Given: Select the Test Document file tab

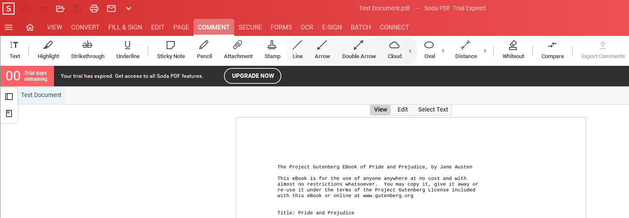Looking at the screenshot, I should (x=41, y=95).
